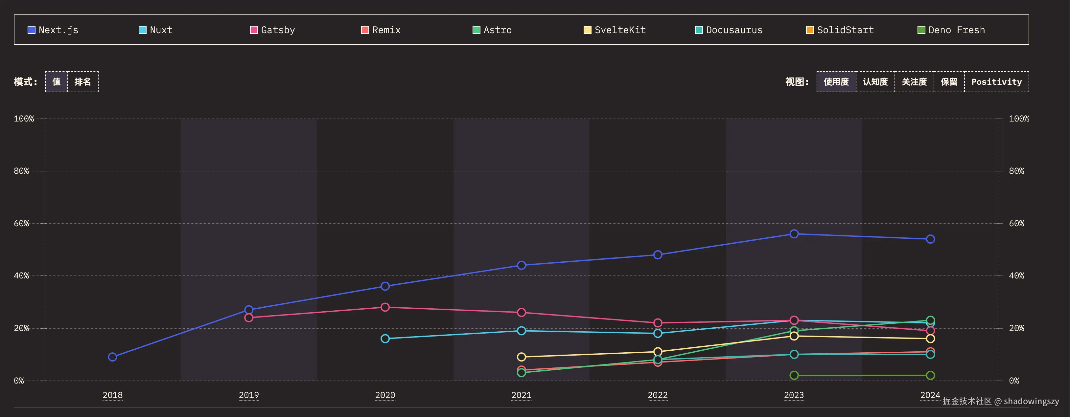Click Gatsby data point for 2020

[x=385, y=307]
